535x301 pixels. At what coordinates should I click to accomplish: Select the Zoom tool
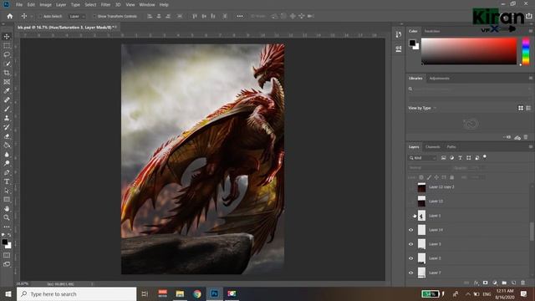point(7,217)
